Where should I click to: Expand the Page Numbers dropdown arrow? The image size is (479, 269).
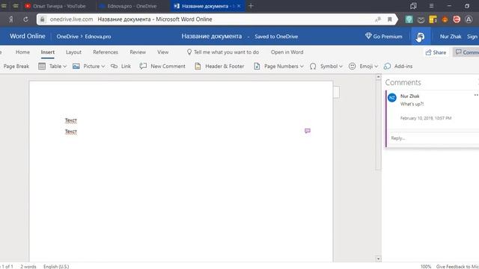tap(302, 67)
